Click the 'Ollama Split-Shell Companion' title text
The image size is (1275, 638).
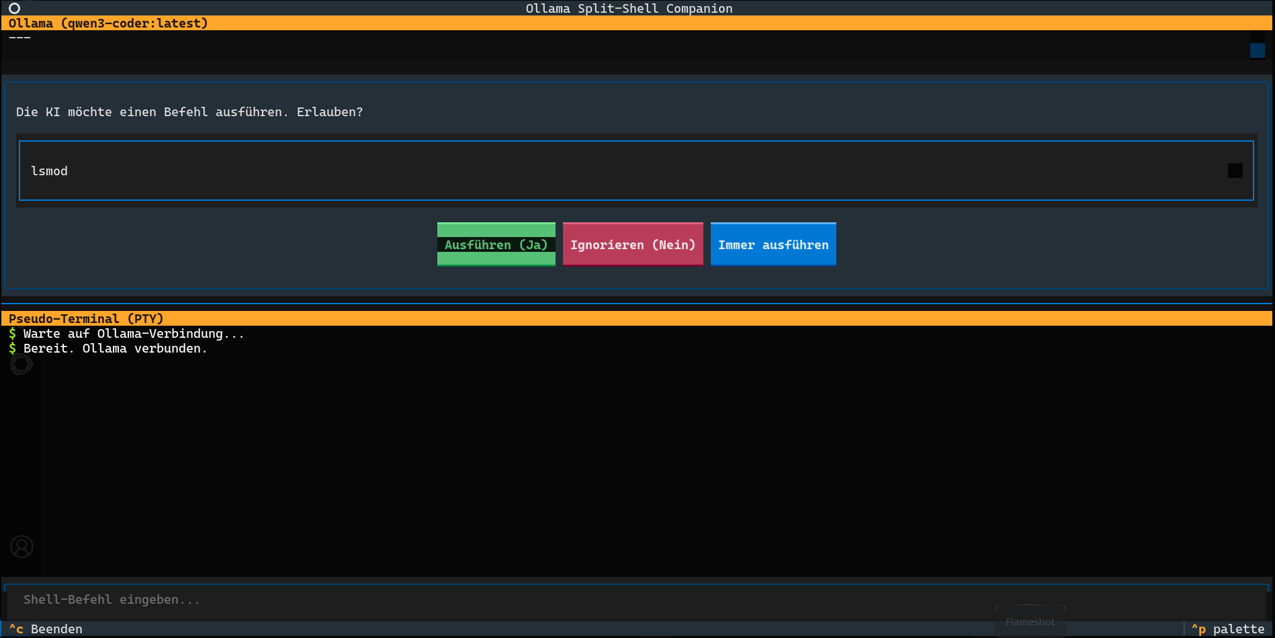point(629,8)
